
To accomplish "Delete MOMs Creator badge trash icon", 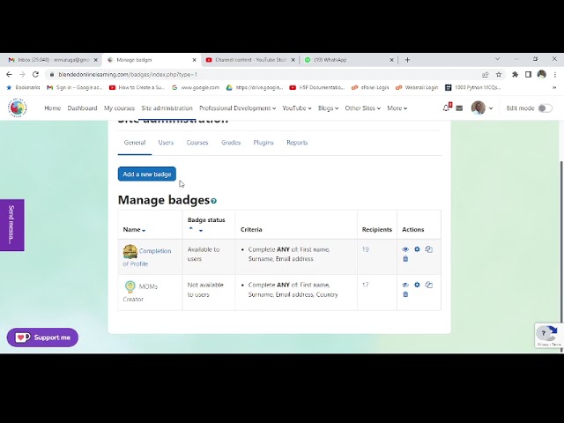I will click(x=405, y=294).
